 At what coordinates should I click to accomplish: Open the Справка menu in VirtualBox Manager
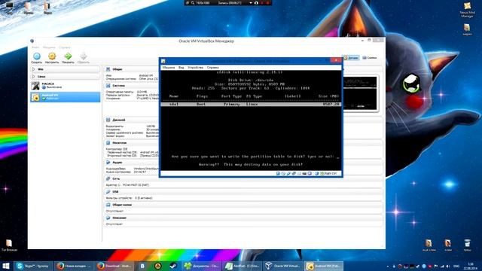pos(65,47)
